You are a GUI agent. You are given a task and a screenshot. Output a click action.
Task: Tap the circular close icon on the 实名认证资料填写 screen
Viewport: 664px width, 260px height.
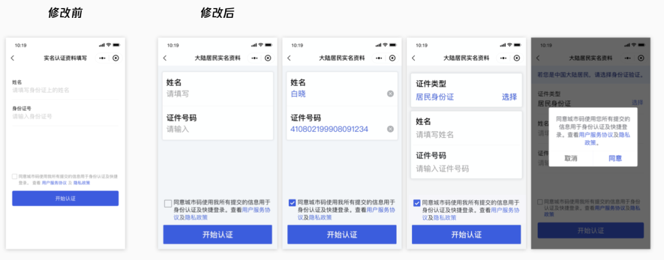coord(116,58)
